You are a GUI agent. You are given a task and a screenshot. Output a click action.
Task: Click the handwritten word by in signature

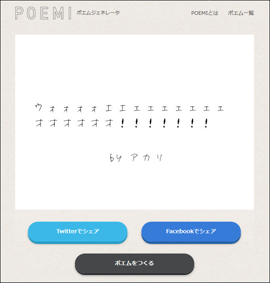[116, 158]
